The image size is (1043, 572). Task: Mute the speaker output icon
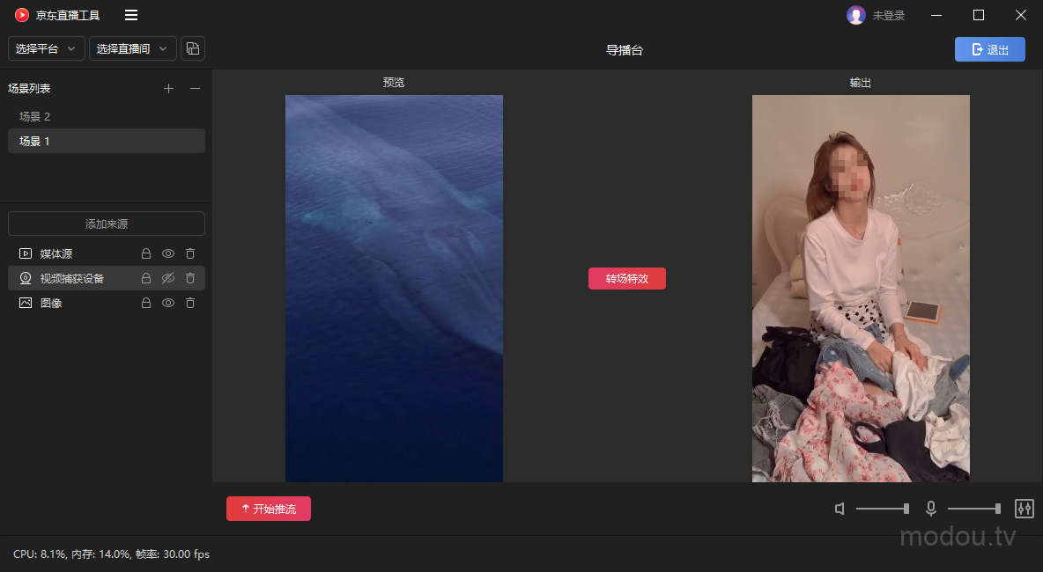[840, 509]
